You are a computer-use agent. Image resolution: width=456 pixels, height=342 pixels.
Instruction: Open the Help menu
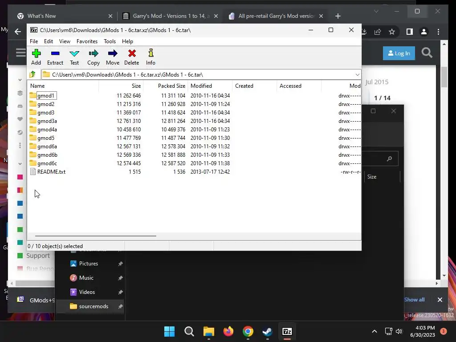click(127, 41)
